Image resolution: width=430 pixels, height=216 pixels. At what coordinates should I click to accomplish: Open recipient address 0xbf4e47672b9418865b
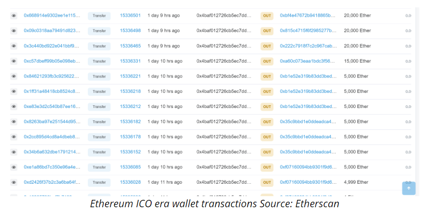click(x=307, y=16)
